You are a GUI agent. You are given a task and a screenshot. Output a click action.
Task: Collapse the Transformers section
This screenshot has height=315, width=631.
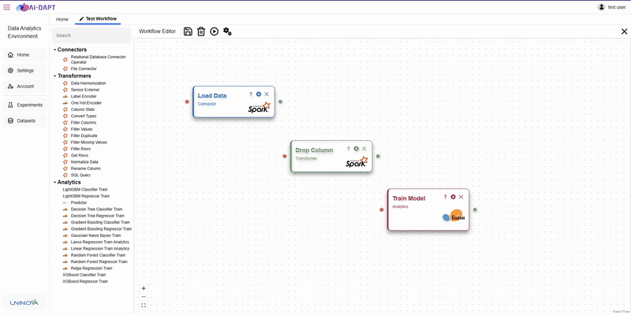(54, 76)
